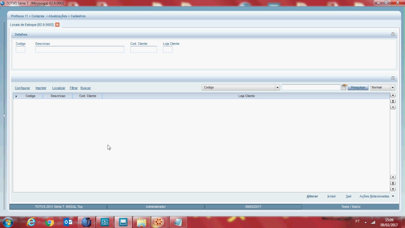The image size is (405, 228).
Task: Show hidden system tray icons
Action: pos(365,222)
